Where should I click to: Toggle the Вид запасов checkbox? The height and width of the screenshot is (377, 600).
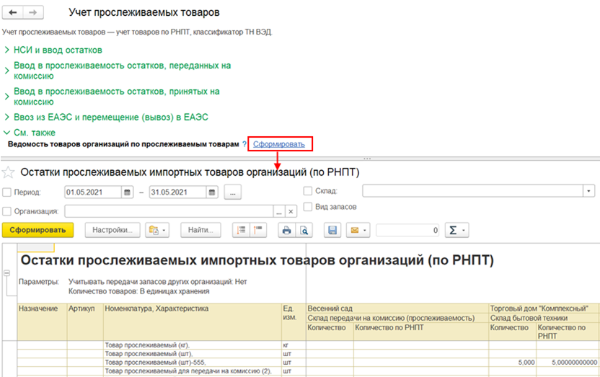[x=309, y=207]
